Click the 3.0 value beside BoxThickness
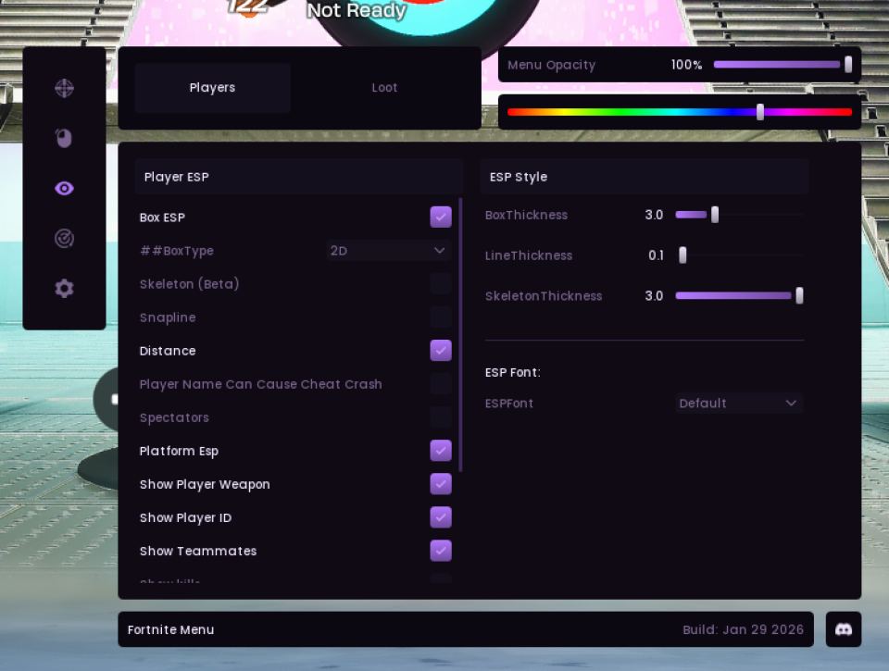The image size is (889, 671). click(x=654, y=215)
